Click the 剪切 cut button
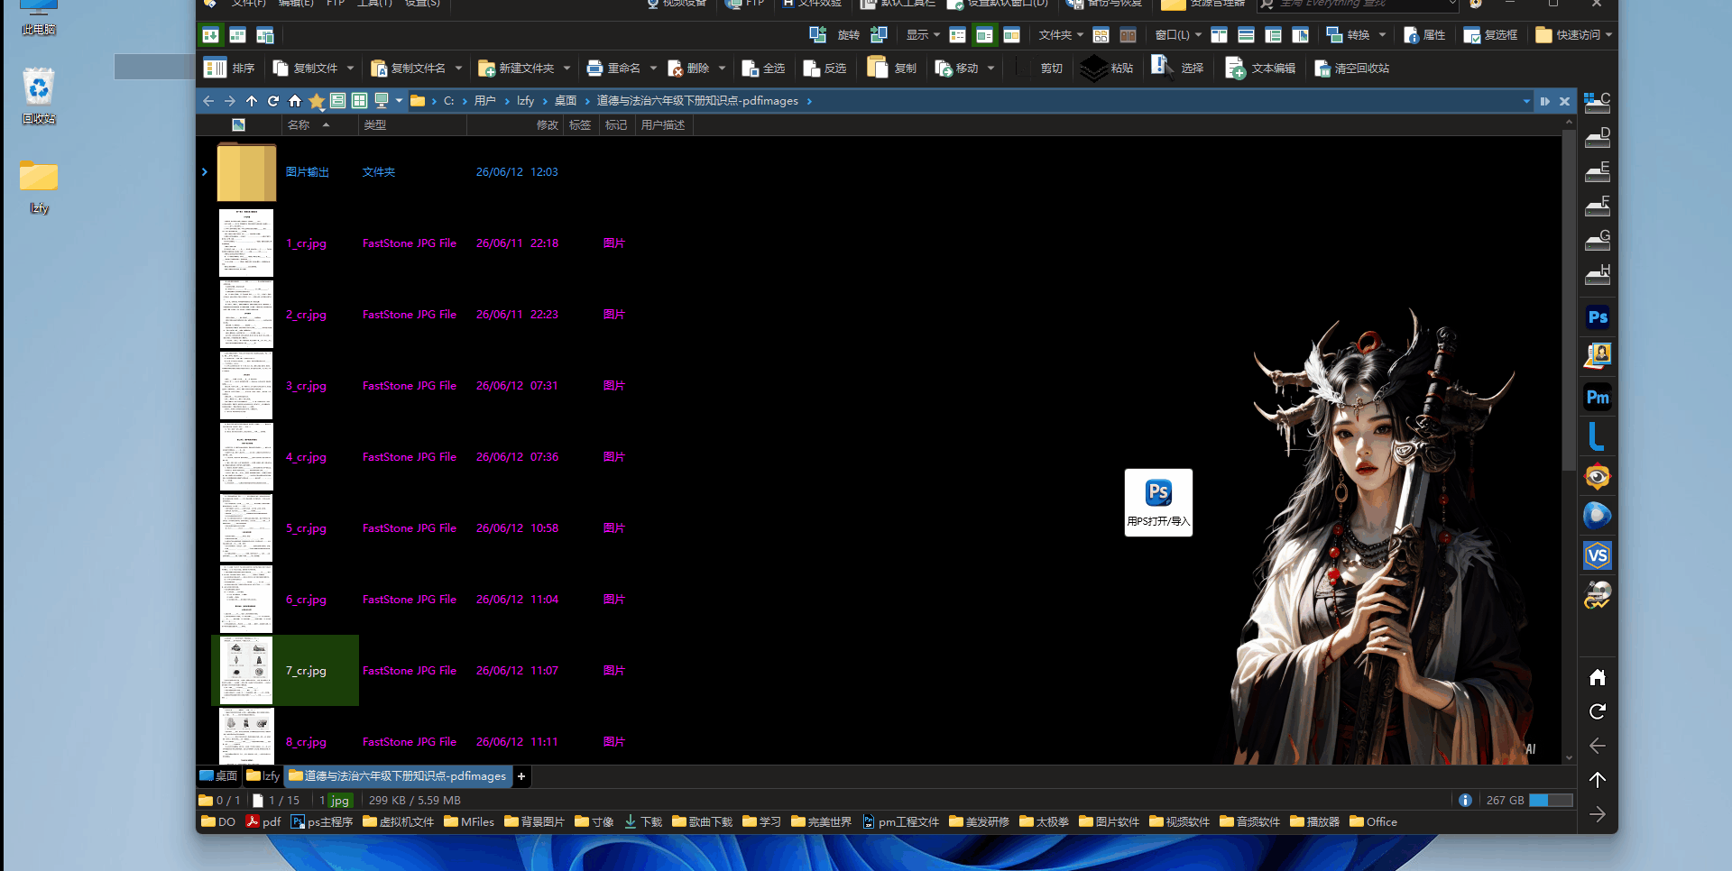This screenshot has width=1732, height=871. click(x=1051, y=69)
